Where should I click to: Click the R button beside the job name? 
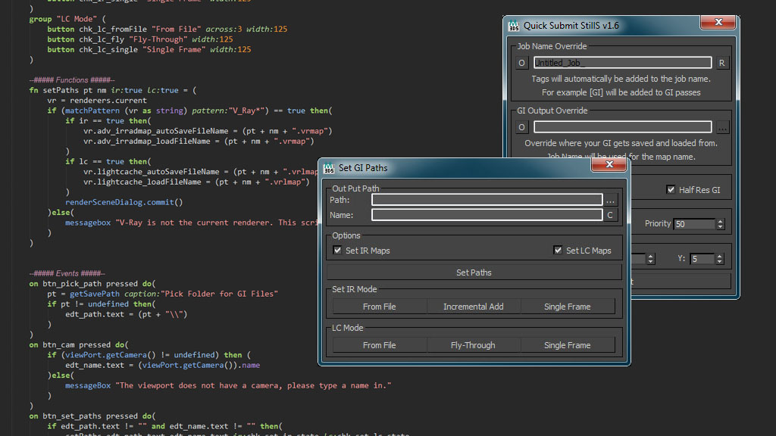(x=722, y=63)
